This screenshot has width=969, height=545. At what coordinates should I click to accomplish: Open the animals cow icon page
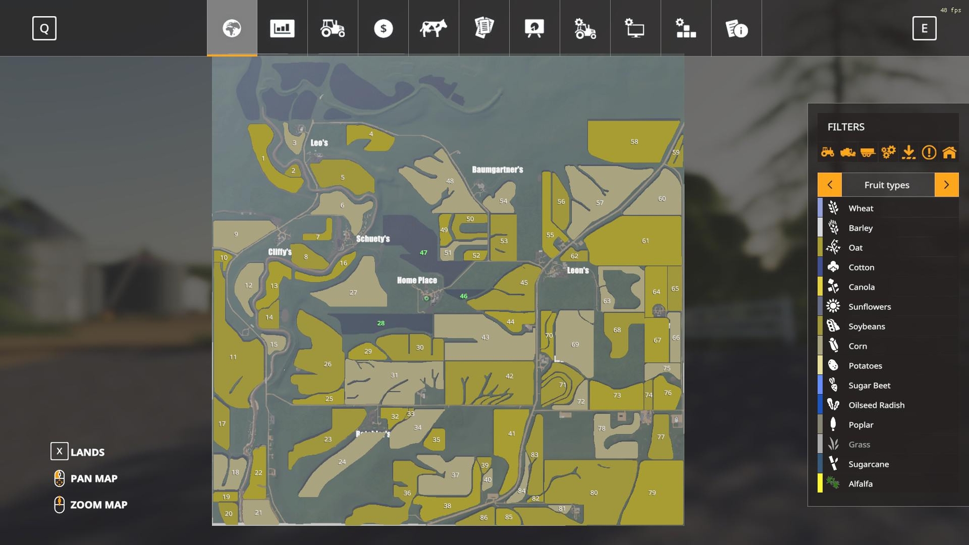pyautogui.click(x=433, y=28)
